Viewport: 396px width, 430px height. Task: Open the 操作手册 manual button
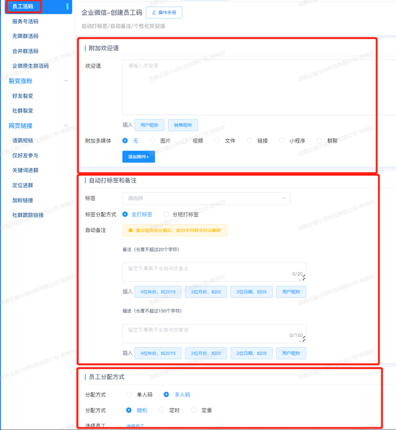coord(164,12)
